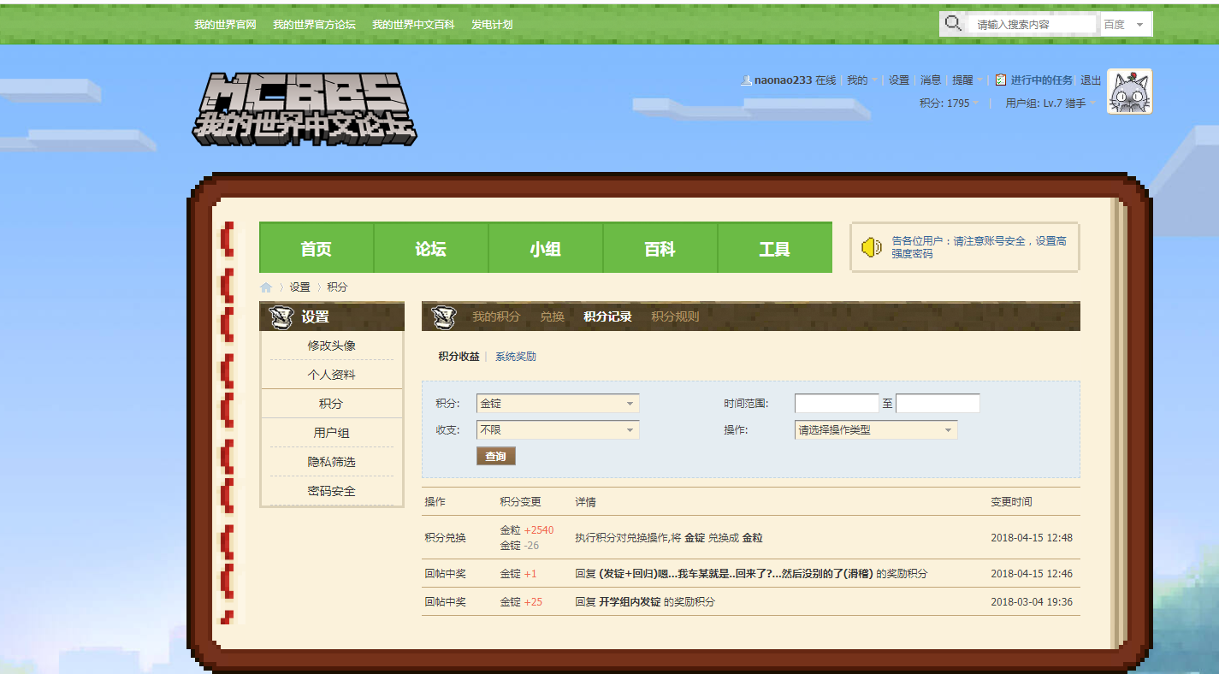Click the 2018-04-15 12:48 timestamp
Viewport: 1219px width, 674px height.
[x=1032, y=538]
